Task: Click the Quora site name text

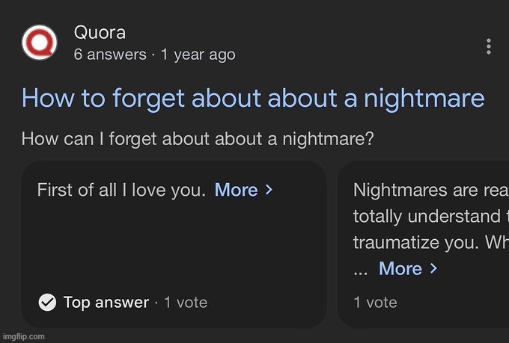Action: 100,33
